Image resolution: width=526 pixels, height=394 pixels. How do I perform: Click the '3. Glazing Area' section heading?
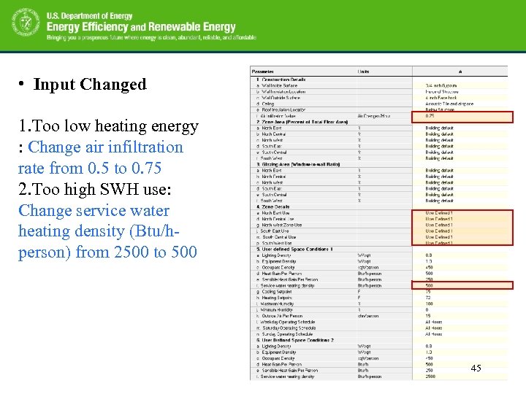point(298,164)
